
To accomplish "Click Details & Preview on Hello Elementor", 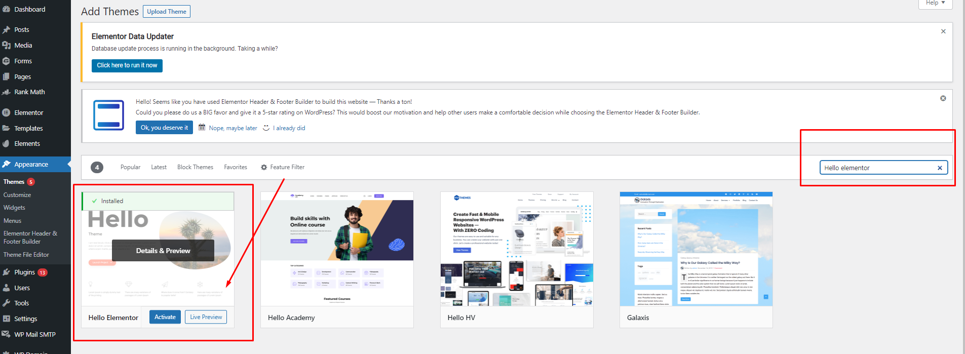I will pos(163,251).
